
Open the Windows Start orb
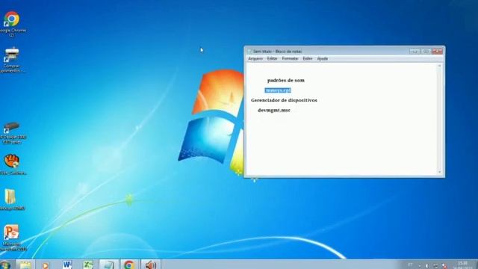tap(5, 265)
